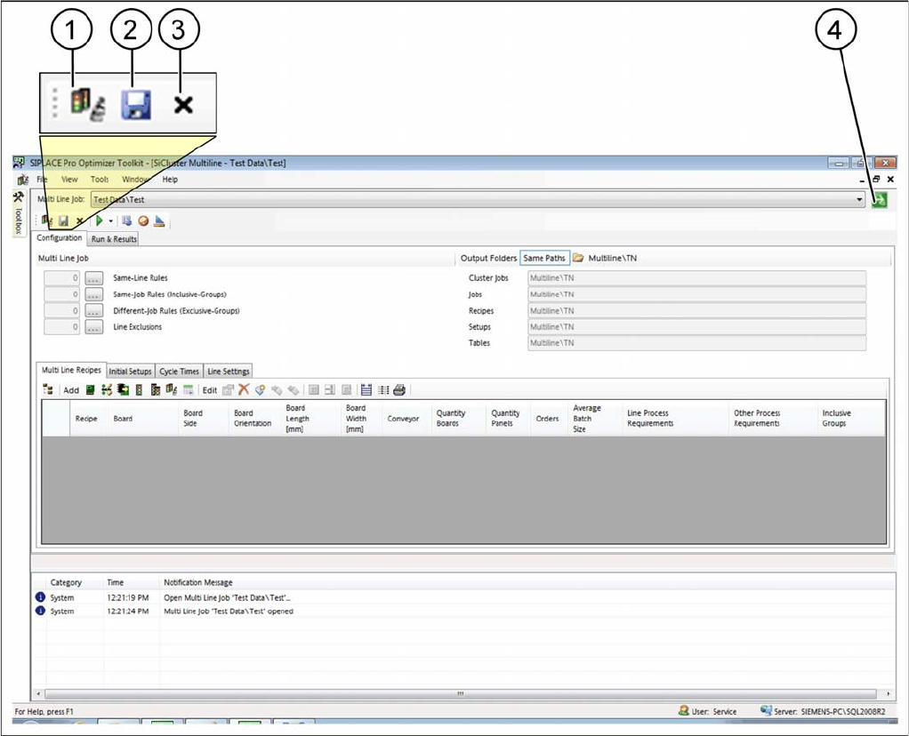Image resolution: width=909 pixels, height=736 pixels.
Task: Open the Tools menu
Action: pyautogui.click(x=100, y=180)
